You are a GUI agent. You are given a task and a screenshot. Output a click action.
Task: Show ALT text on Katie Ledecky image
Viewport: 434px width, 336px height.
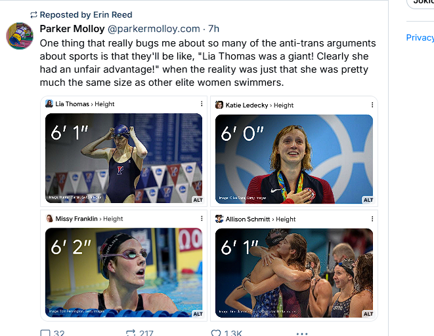(368, 200)
